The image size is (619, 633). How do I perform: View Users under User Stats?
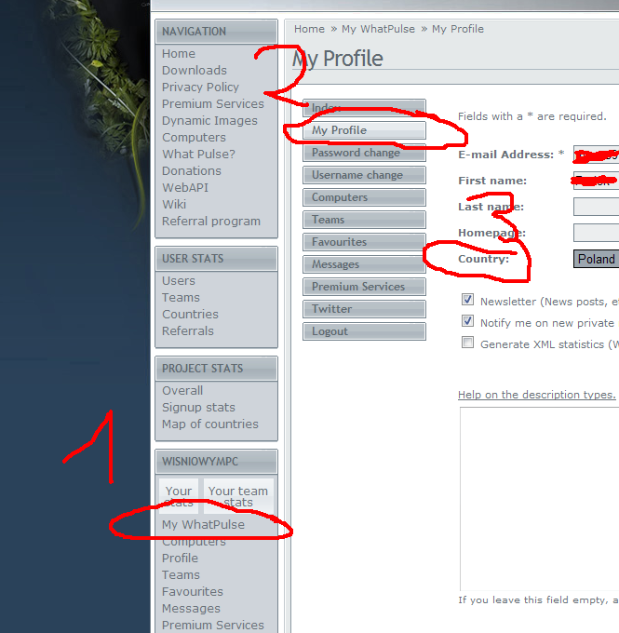(x=179, y=281)
